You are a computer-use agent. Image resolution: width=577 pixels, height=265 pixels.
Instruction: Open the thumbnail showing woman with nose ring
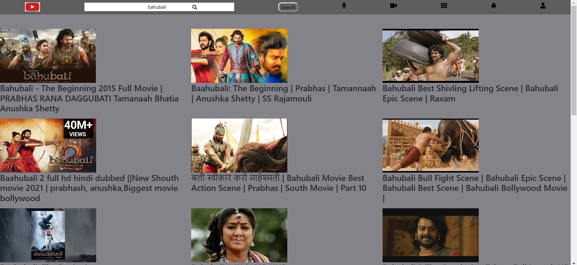tap(239, 235)
